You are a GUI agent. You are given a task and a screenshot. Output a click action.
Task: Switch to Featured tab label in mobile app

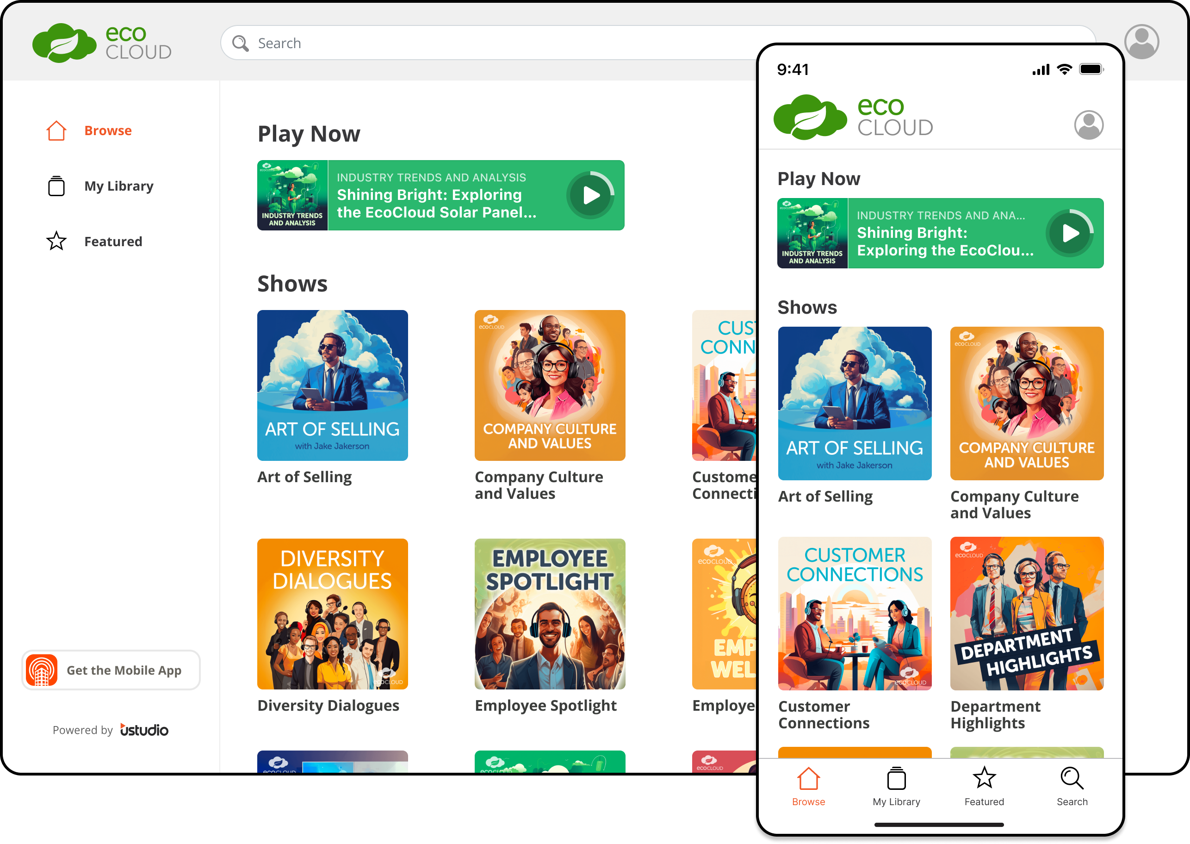(984, 801)
